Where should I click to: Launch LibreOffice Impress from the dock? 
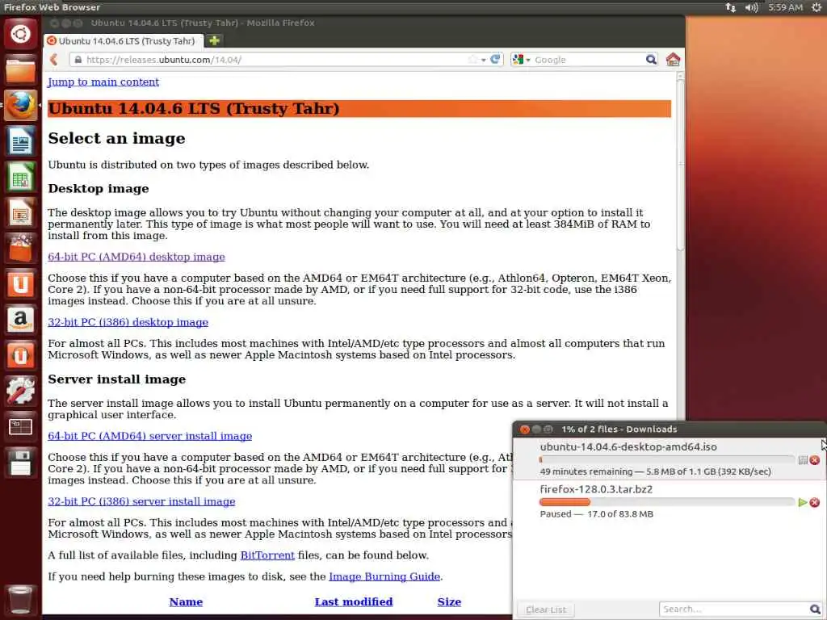20,213
